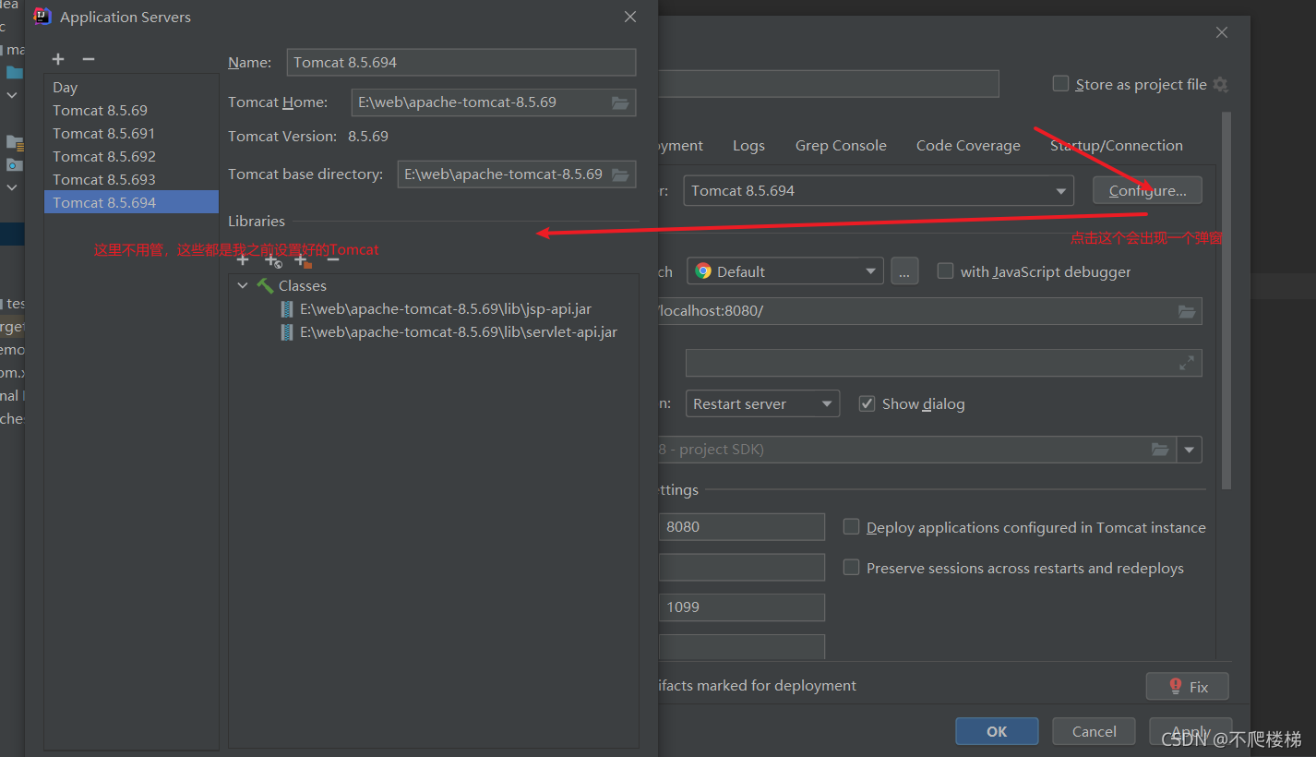Switch to the Code Coverage tab

[x=968, y=146]
